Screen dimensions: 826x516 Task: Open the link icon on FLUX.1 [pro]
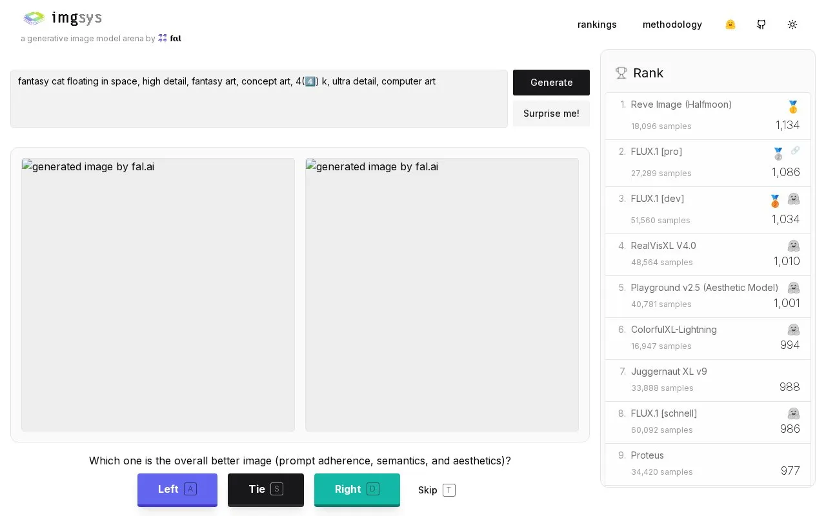(x=795, y=150)
